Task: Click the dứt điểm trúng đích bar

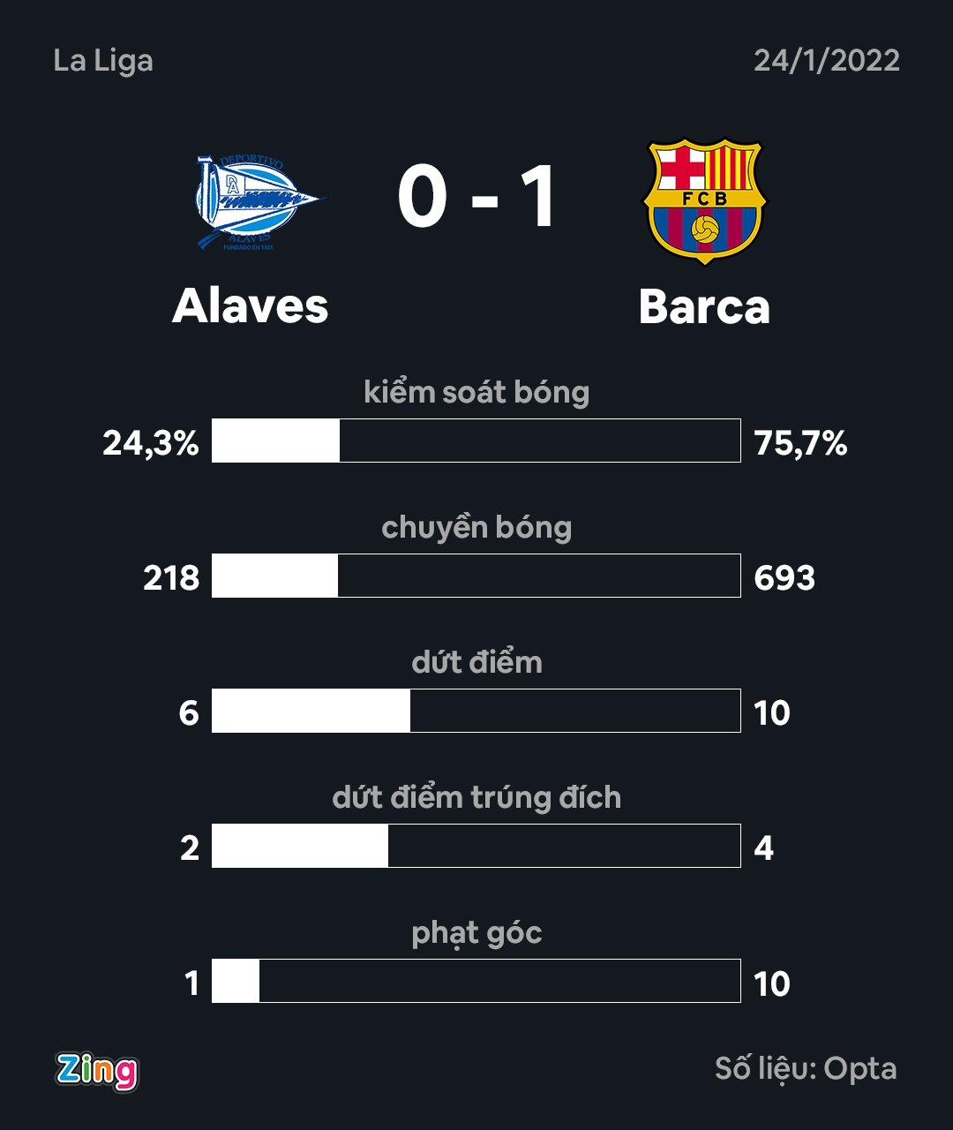Action: 476,846
